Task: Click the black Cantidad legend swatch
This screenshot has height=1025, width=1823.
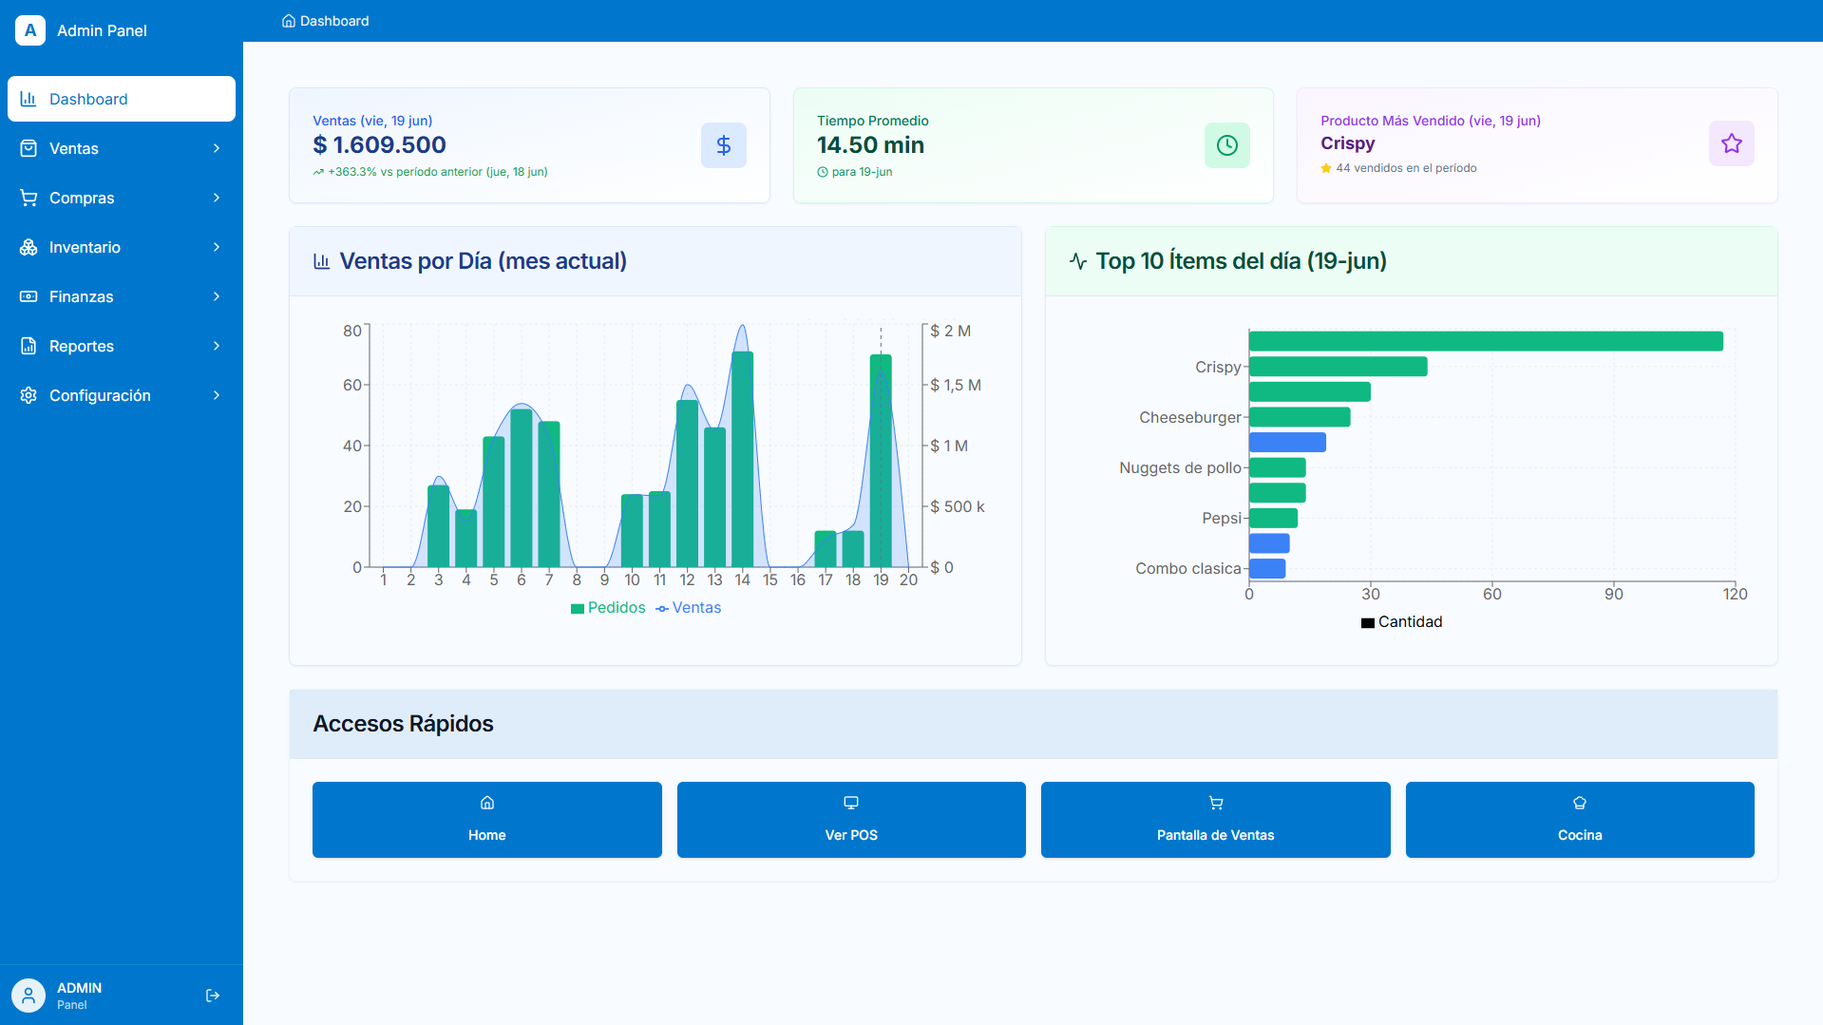Action: click(1368, 623)
